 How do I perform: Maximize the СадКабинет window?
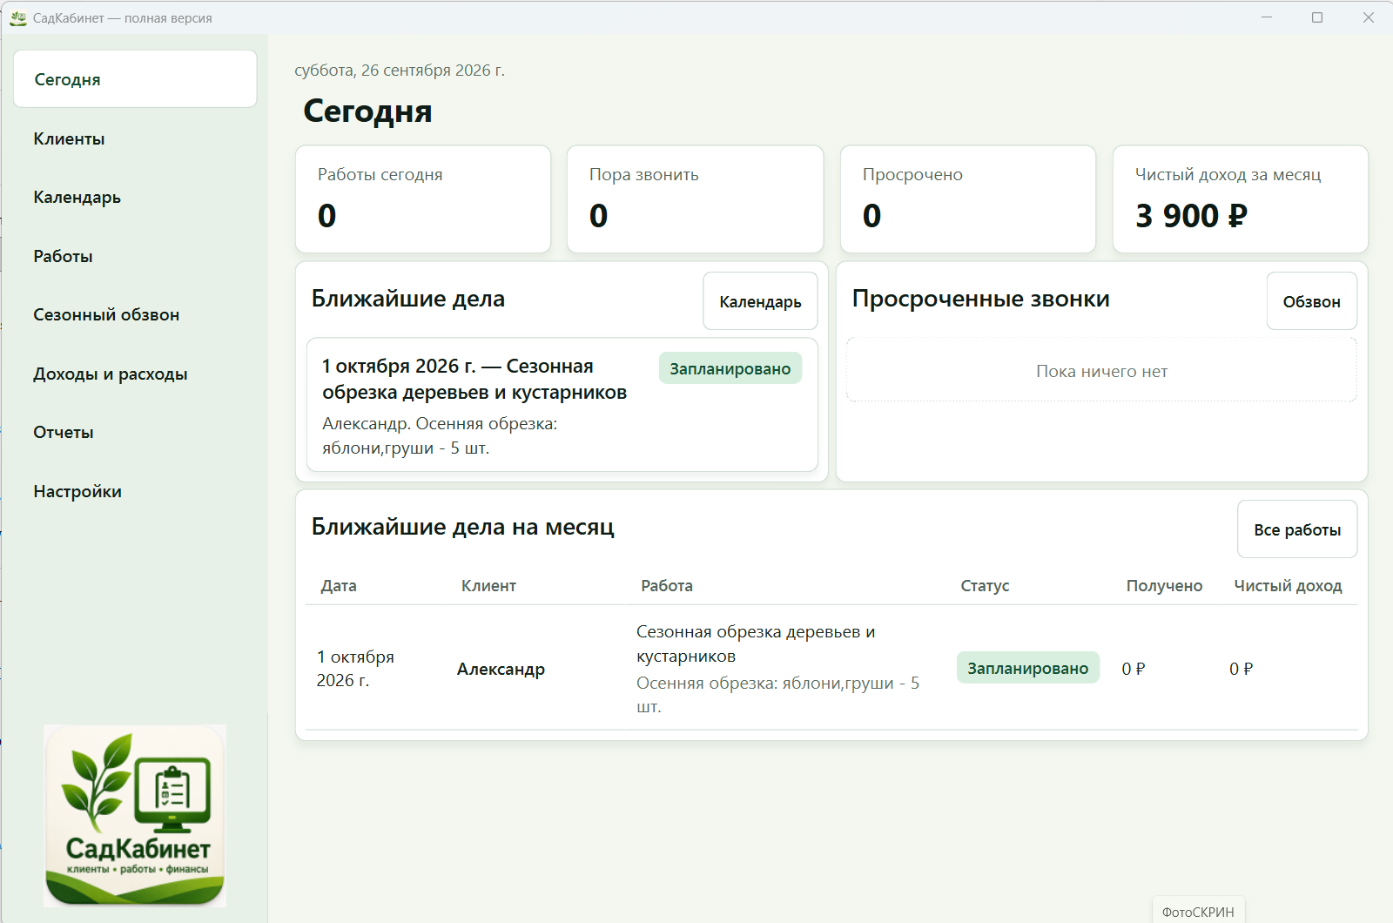1317,17
